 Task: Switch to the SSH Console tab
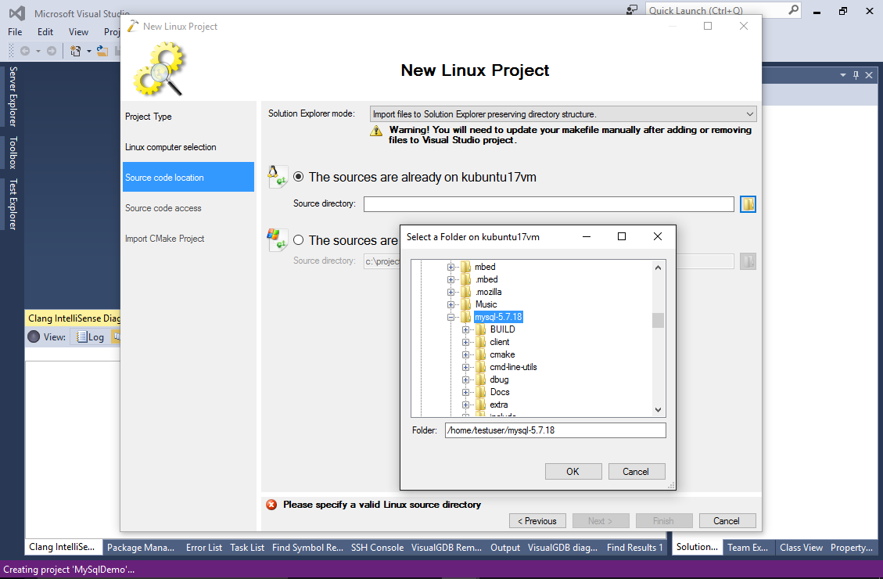tap(377, 547)
